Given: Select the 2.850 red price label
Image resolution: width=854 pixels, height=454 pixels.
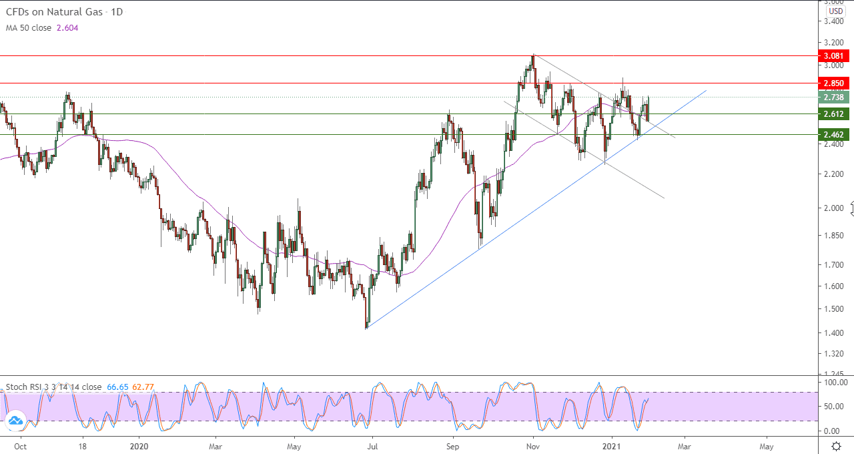Looking at the screenshot, I should pos(834,83).
